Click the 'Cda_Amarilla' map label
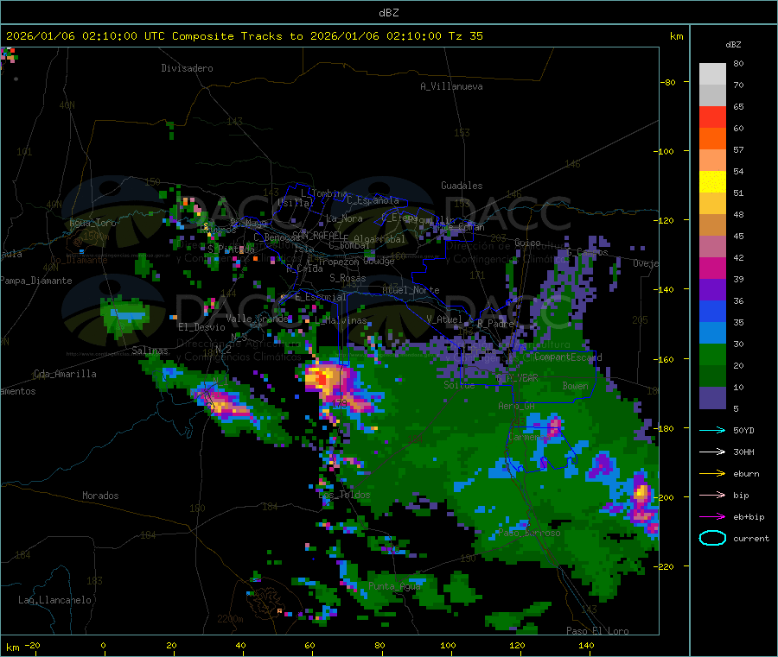Screen dimensions: 778x657 (x=65, y=374)
